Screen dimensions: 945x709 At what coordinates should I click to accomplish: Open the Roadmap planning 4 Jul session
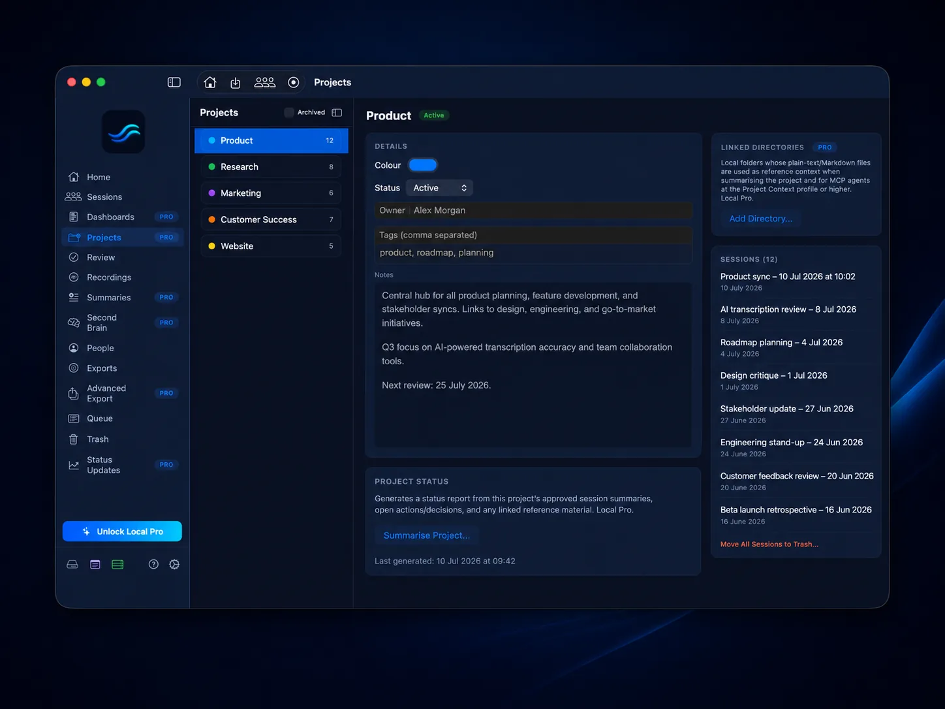click(796, 347)
